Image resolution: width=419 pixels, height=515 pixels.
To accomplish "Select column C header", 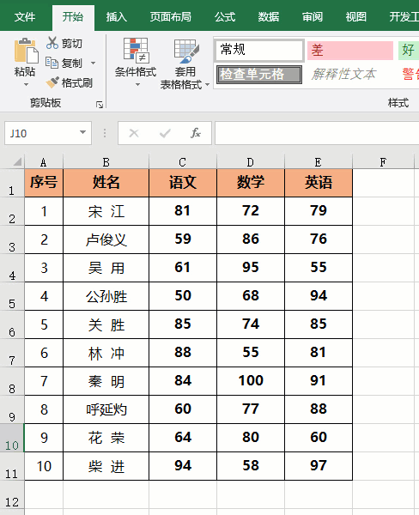I will (183, 162).
